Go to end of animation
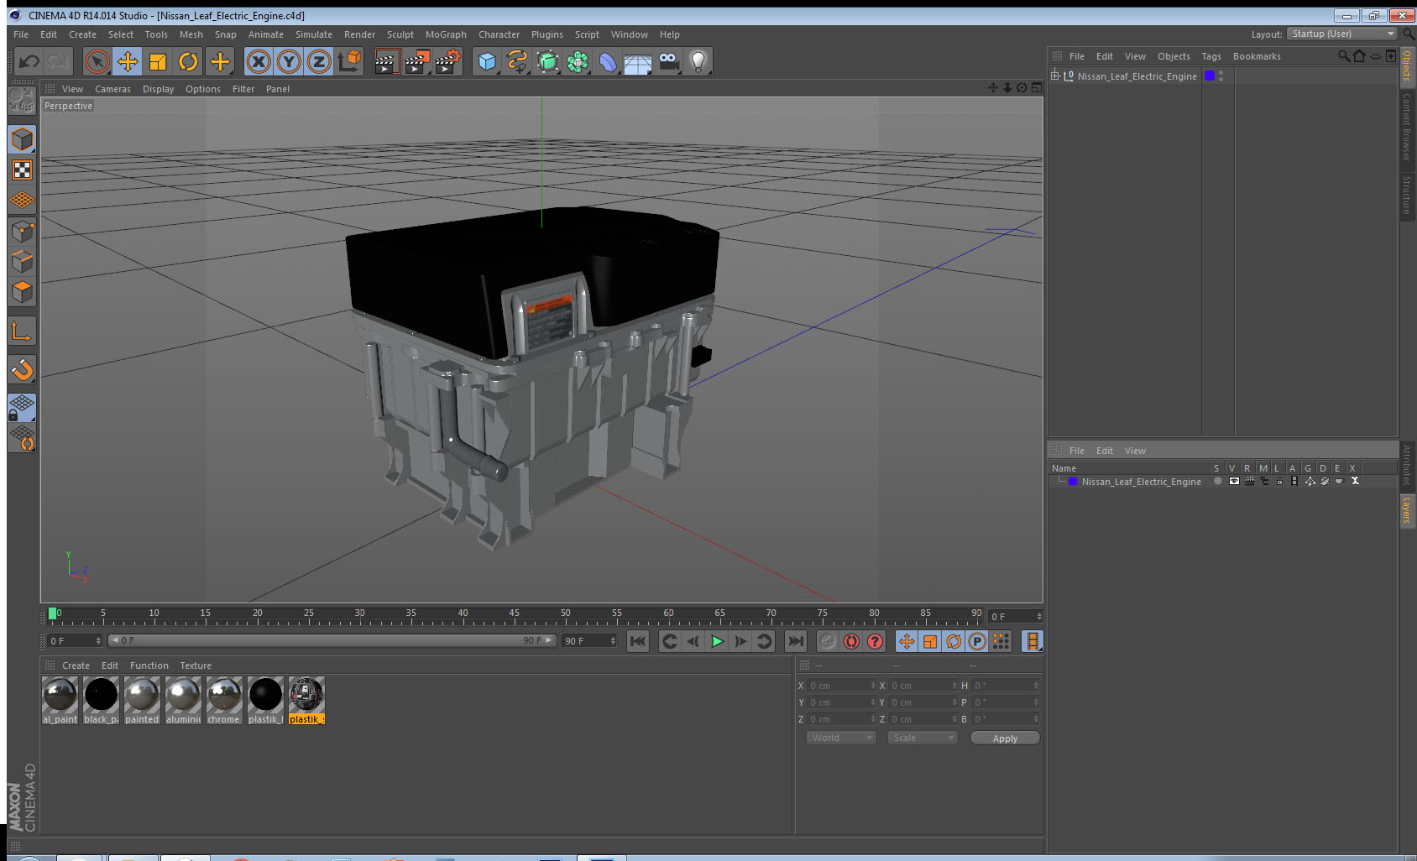This screenshot has width=1417, height=861. [x=795, y=641]
